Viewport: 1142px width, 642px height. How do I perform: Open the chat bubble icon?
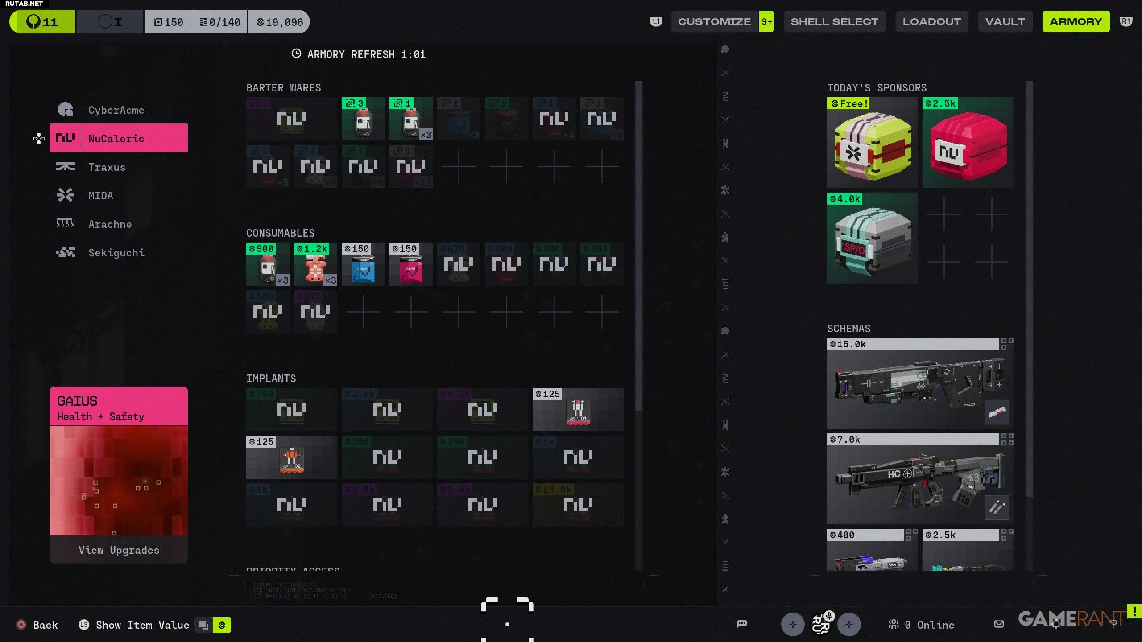(x=742, y=624)
